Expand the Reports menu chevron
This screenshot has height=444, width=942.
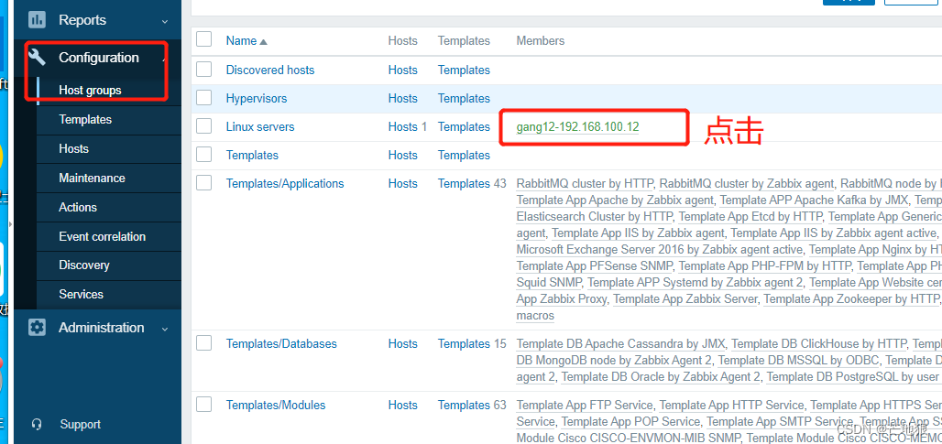pos(165,21)
